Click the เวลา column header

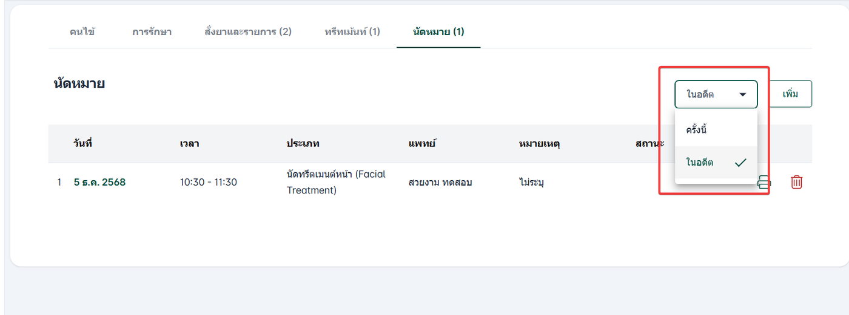[x=189, y=144]
